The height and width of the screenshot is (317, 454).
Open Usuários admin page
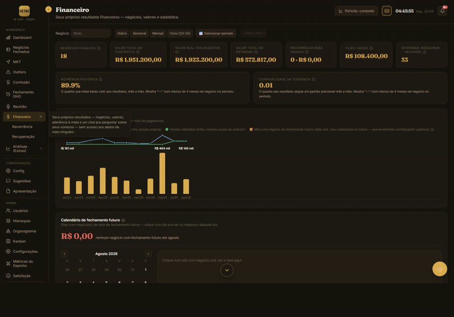pos(24,211)
